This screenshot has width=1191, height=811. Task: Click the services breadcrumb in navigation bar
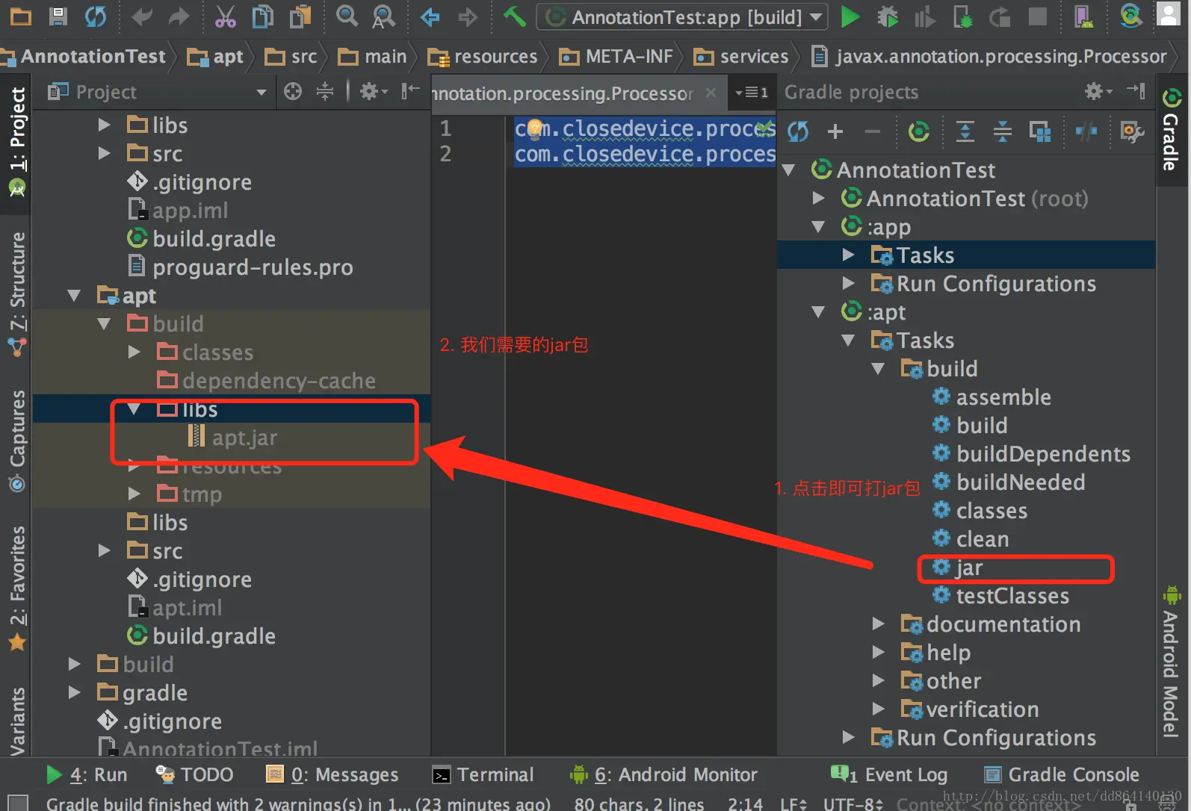tap(741, 56)
